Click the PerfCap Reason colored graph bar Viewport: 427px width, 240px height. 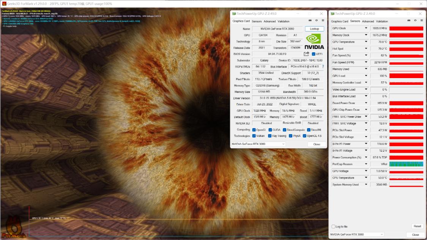point(406,164)
